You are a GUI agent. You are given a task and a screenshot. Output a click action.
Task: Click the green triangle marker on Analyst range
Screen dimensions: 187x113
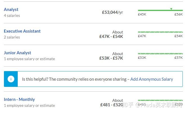coord(171,9)
